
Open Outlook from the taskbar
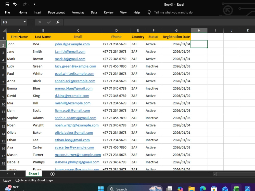tap(225, 188)
